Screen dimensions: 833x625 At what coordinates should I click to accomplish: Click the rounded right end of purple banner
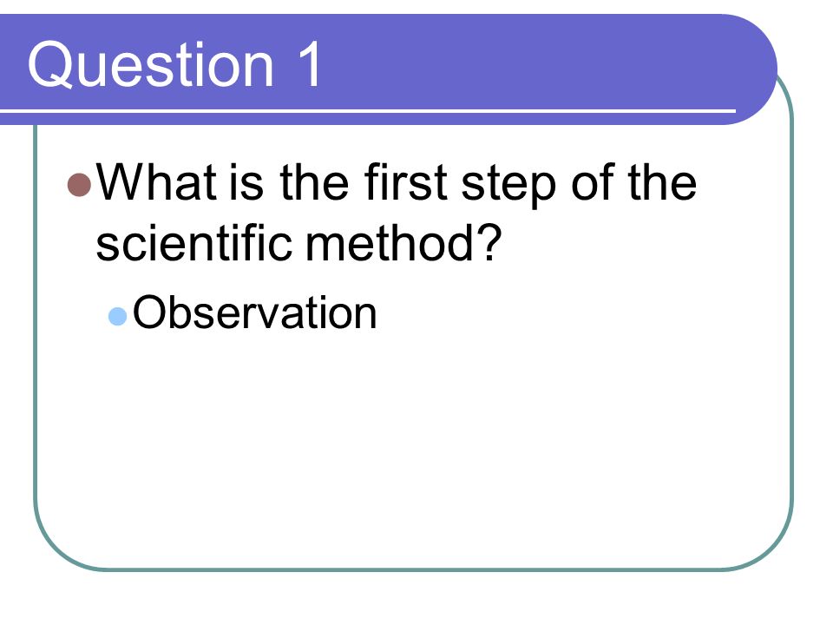click(x=754, y=69)
